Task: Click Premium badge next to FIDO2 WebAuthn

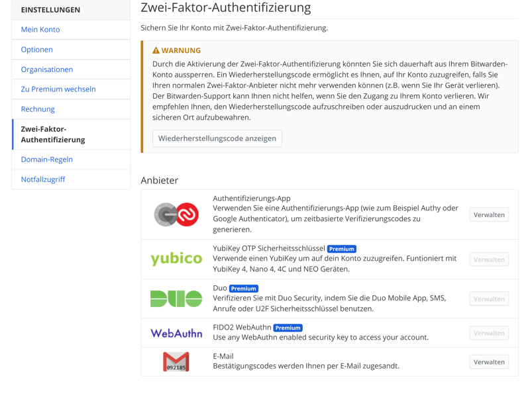Action: [x=288, y=328]
